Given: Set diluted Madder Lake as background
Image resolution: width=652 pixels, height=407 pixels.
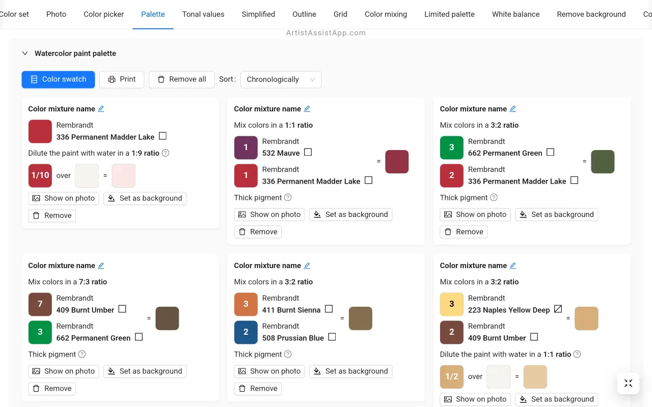Looking at the screenshot, I should coord(145,198).
